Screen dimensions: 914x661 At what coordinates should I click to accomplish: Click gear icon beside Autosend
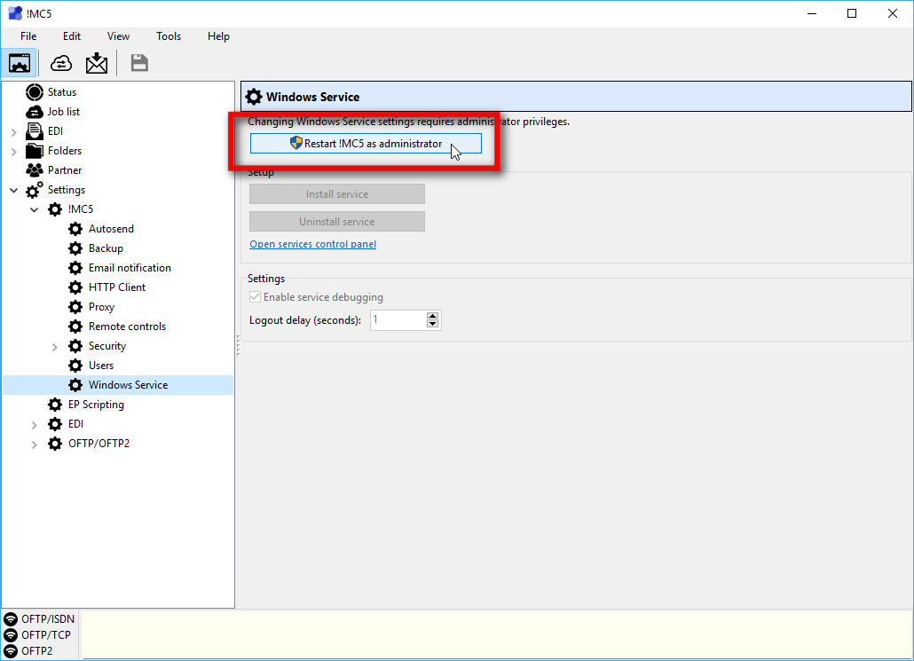click(x=75, y=229)
